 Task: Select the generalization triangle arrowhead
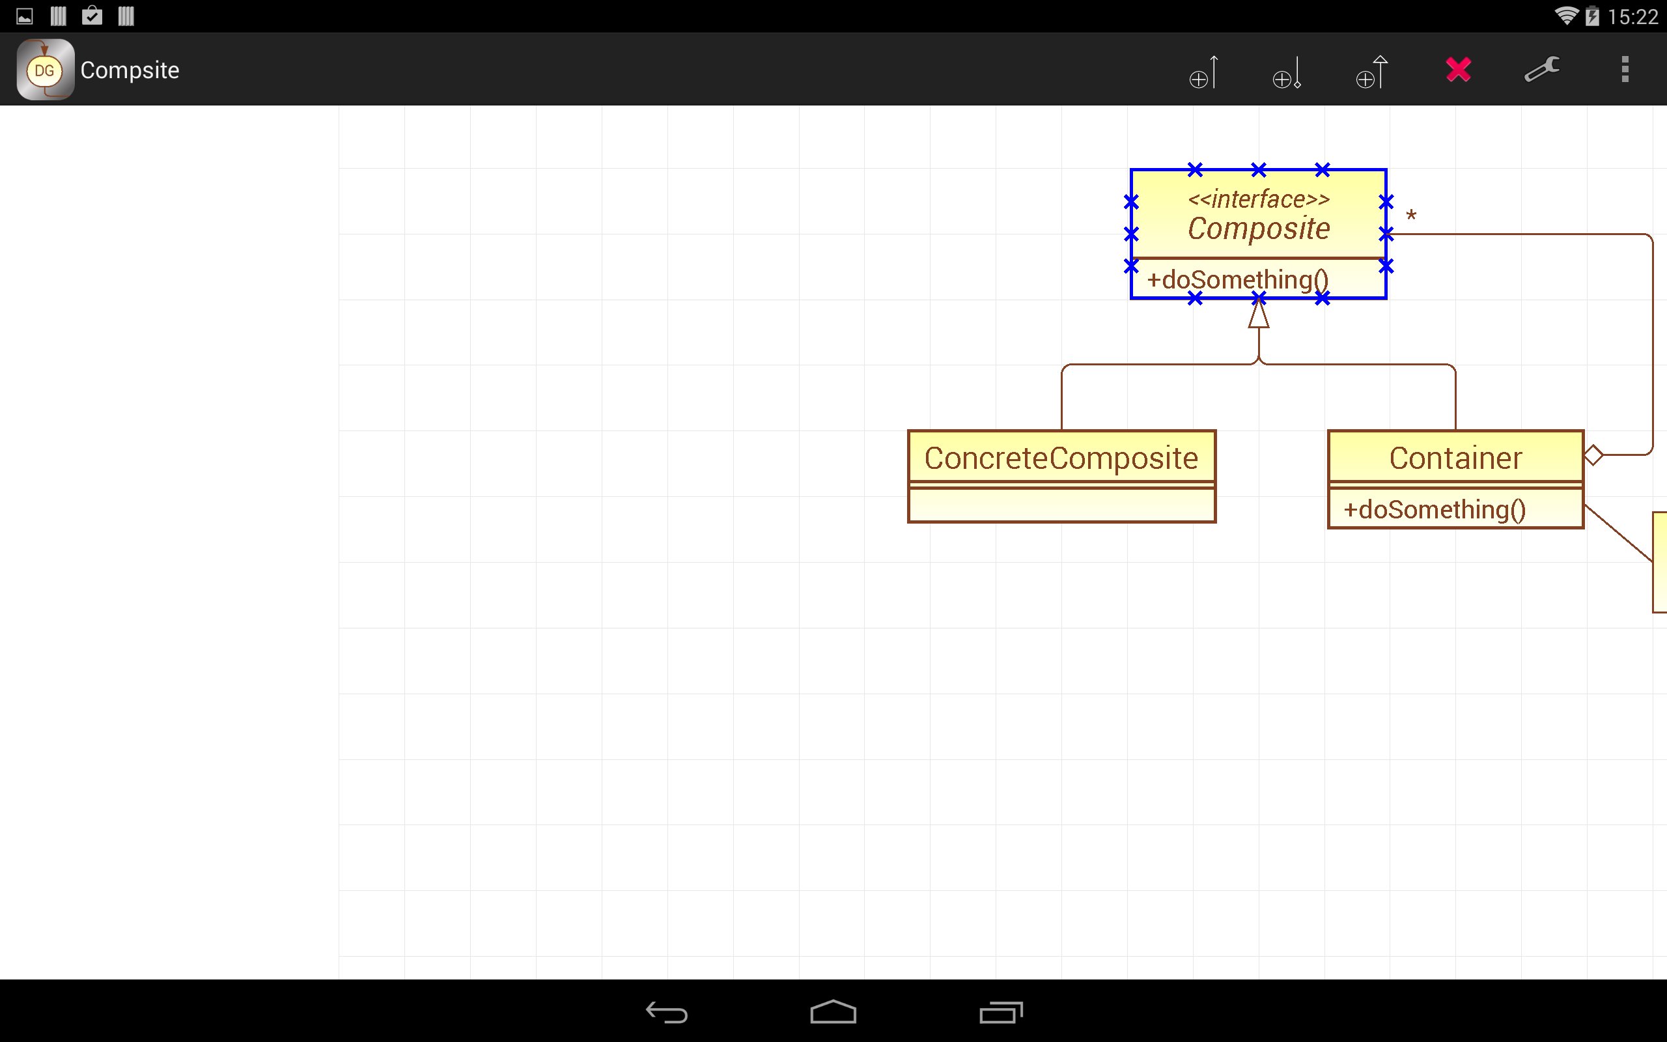coord(1259,316)
